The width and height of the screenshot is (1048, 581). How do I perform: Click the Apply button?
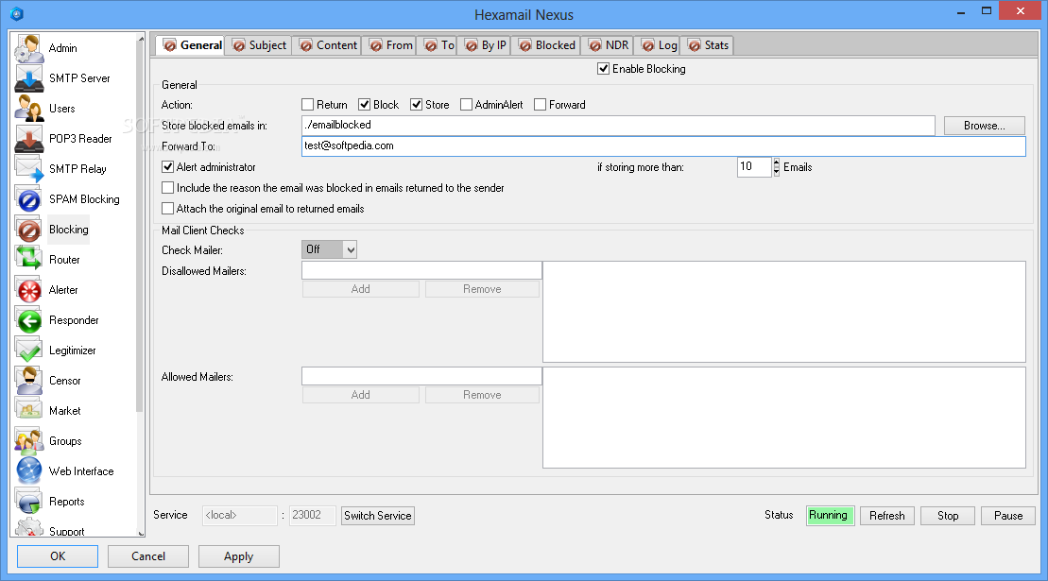pos(238,556)
